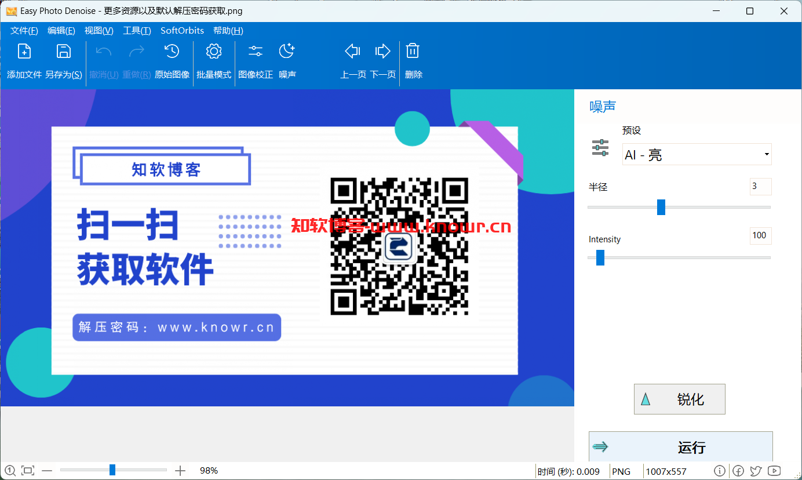The image size is (802, 480).
Task: Restore the Original Image (原始图像)
Action: [172, 52]
